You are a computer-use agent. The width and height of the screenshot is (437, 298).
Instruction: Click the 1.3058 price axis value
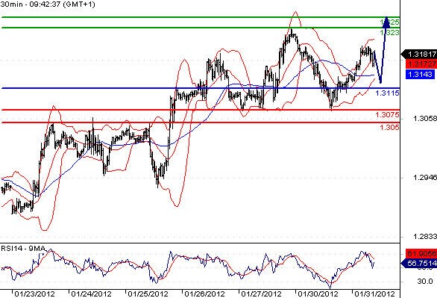pyautogui.click(x=425, y=119)
